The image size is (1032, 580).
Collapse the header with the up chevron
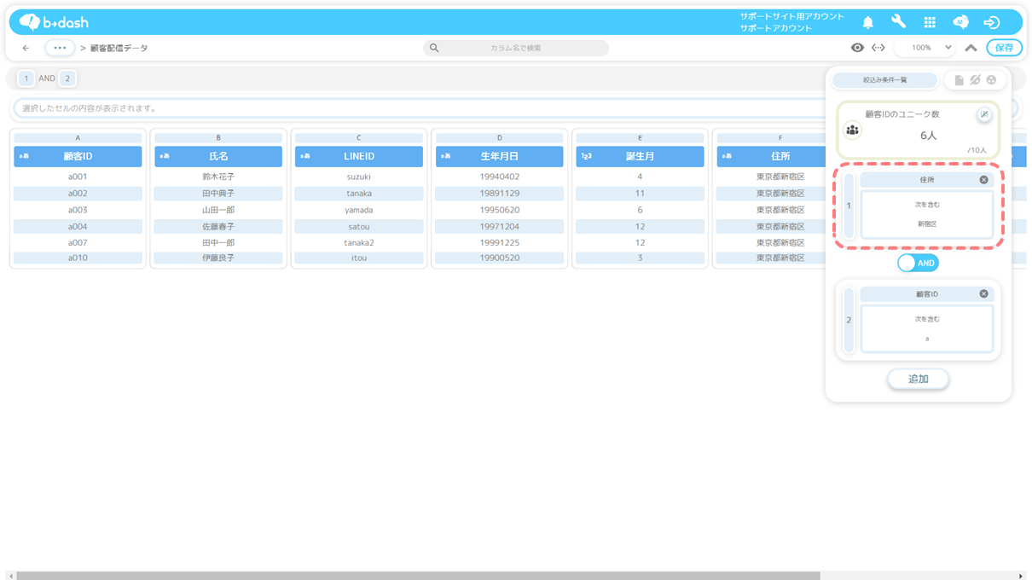tap(971, 48)
